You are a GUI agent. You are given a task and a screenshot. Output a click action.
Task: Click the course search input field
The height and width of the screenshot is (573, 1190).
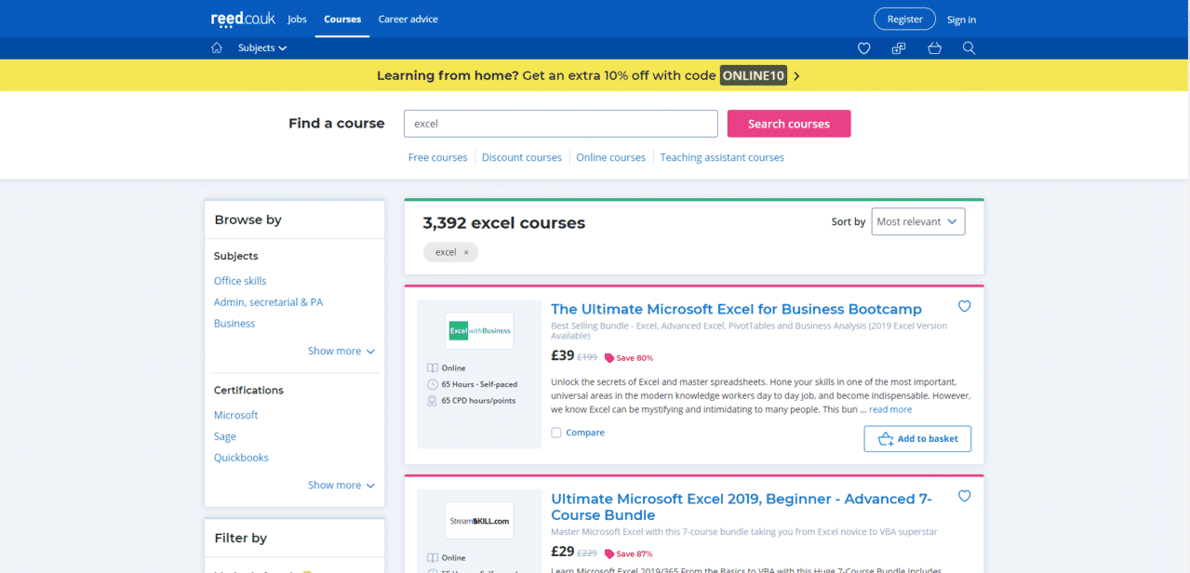tap(560, 124)
